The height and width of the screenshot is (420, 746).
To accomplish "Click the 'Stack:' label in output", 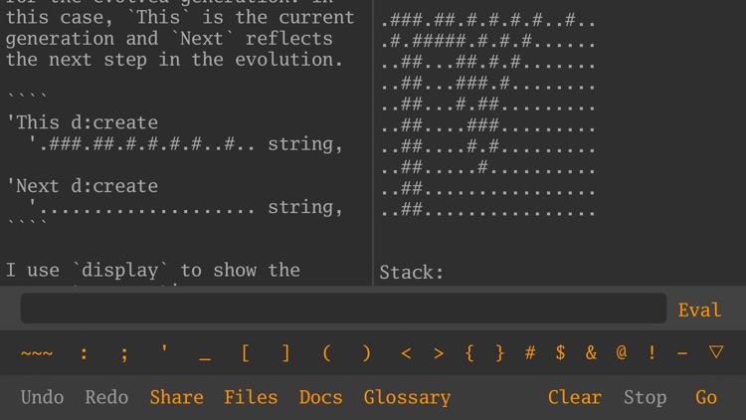I will 412,273.
